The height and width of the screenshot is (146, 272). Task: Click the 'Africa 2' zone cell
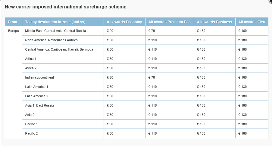[x=31, y=68]
